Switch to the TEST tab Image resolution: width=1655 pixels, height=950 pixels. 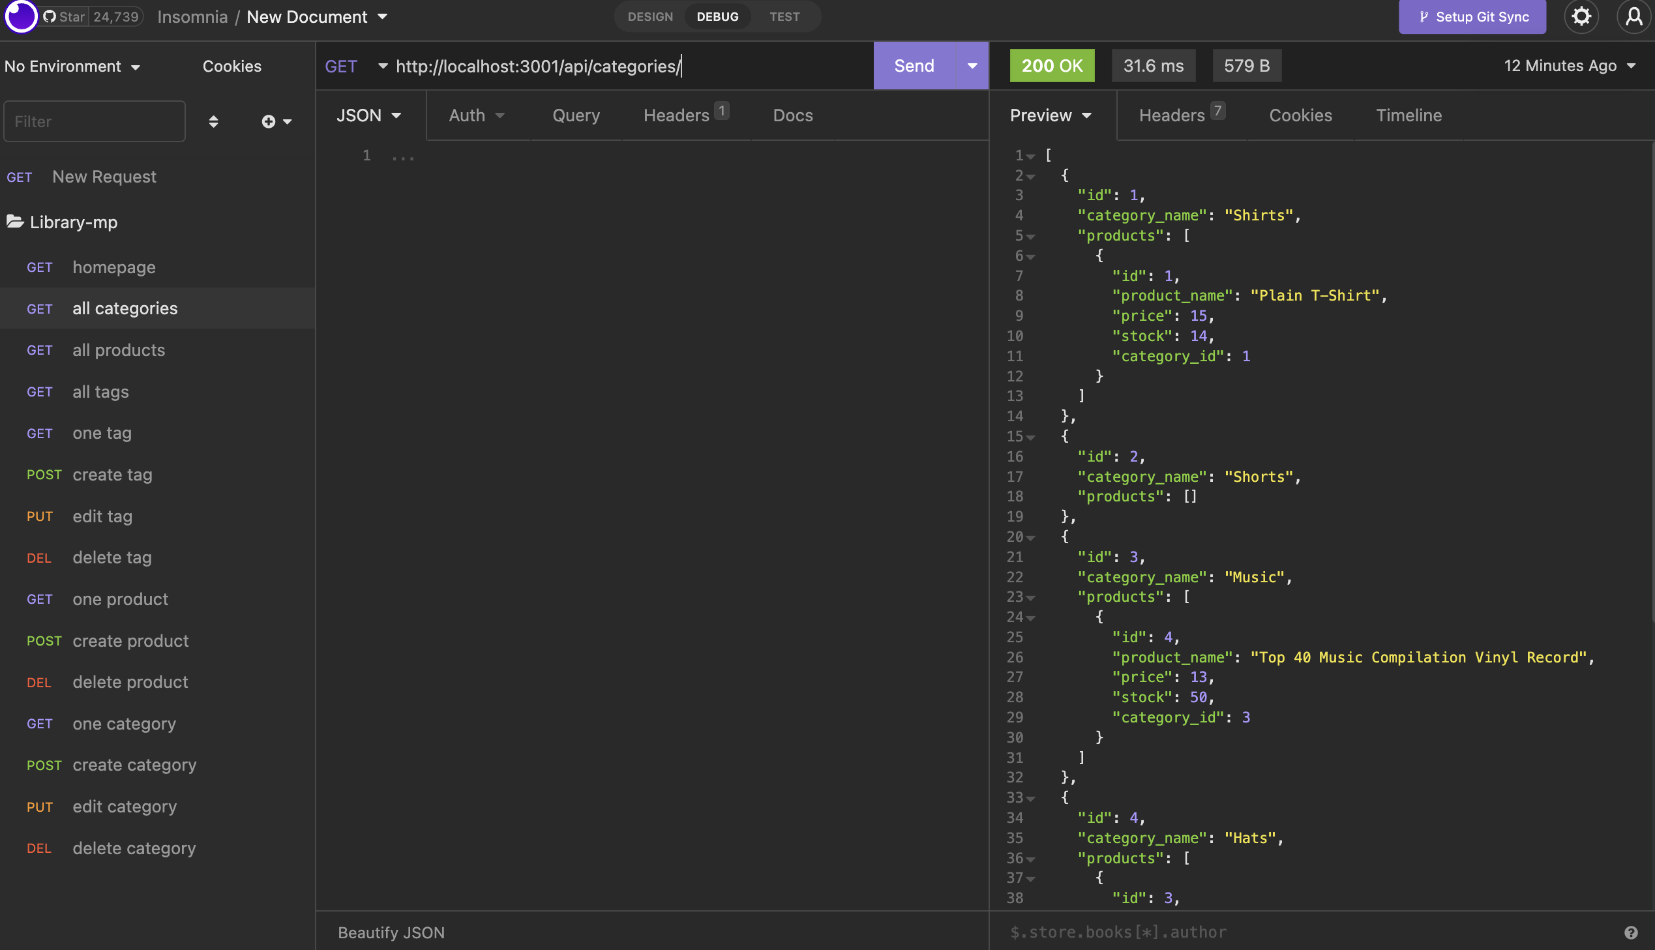tap(784, 16)
